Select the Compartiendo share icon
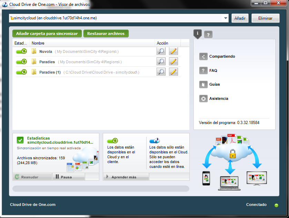 (203, 56)
